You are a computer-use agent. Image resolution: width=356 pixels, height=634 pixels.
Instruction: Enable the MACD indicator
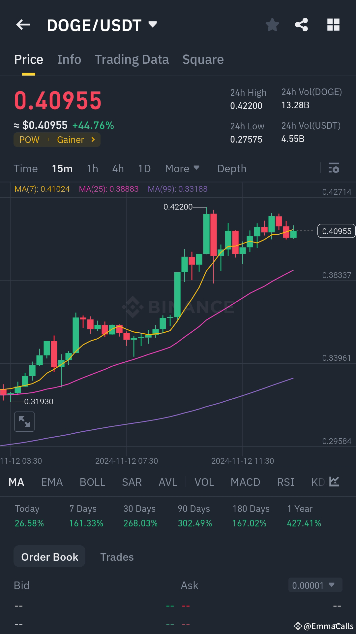[x=245, y=482]
